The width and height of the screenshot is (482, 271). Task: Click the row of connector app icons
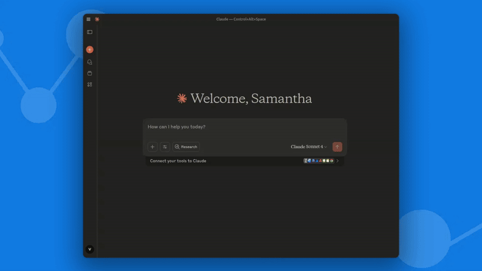tap(319, 161)
